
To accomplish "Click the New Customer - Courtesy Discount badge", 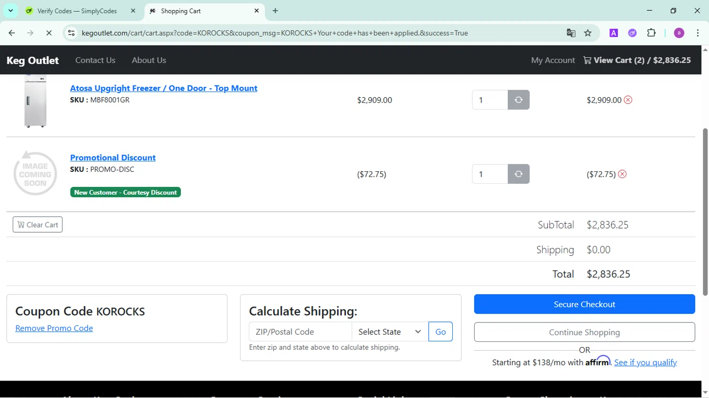I will (x=125, y=192).
